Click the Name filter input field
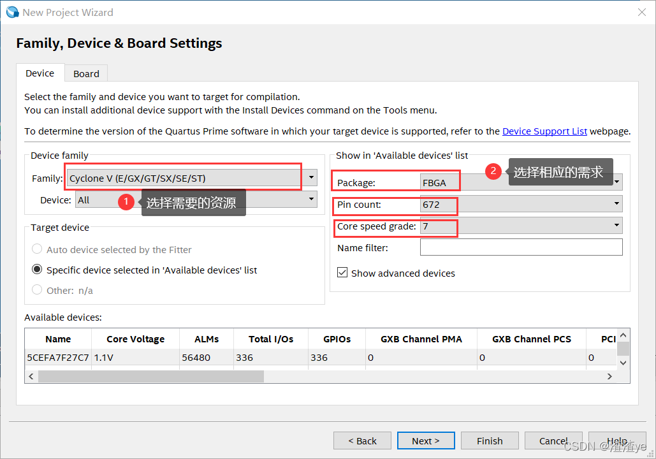This screenshot has width=656, height=459. (521, 247)
